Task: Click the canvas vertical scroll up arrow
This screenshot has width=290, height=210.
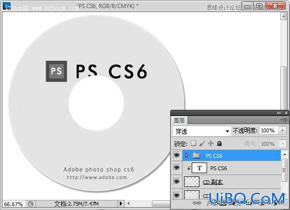Action: (283, 16)
